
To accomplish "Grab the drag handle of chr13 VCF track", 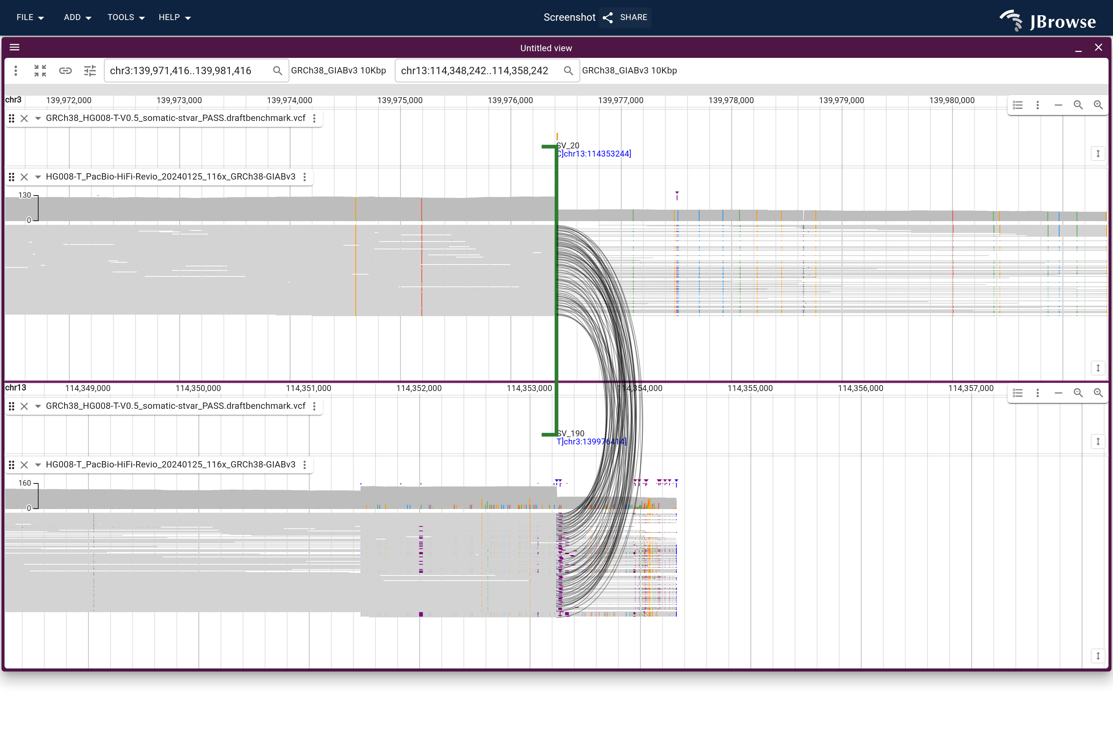I will point(12,406).
